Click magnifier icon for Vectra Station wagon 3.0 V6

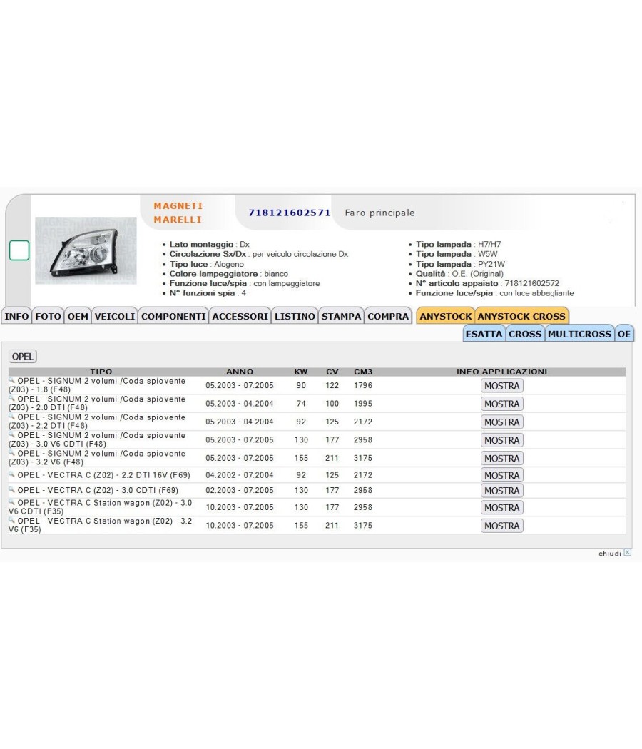pyautogui.click(x=12, y=502)
